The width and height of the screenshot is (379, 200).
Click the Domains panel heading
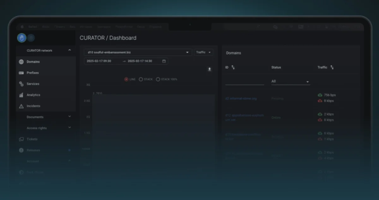(x=233, y=53)
